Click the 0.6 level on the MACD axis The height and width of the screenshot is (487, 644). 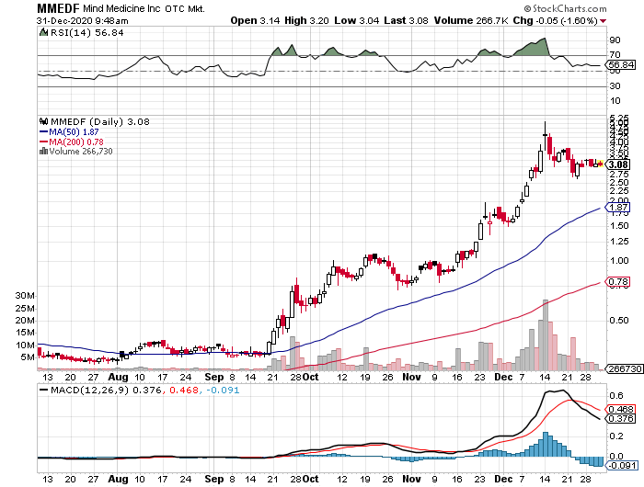tap(617, 395)
